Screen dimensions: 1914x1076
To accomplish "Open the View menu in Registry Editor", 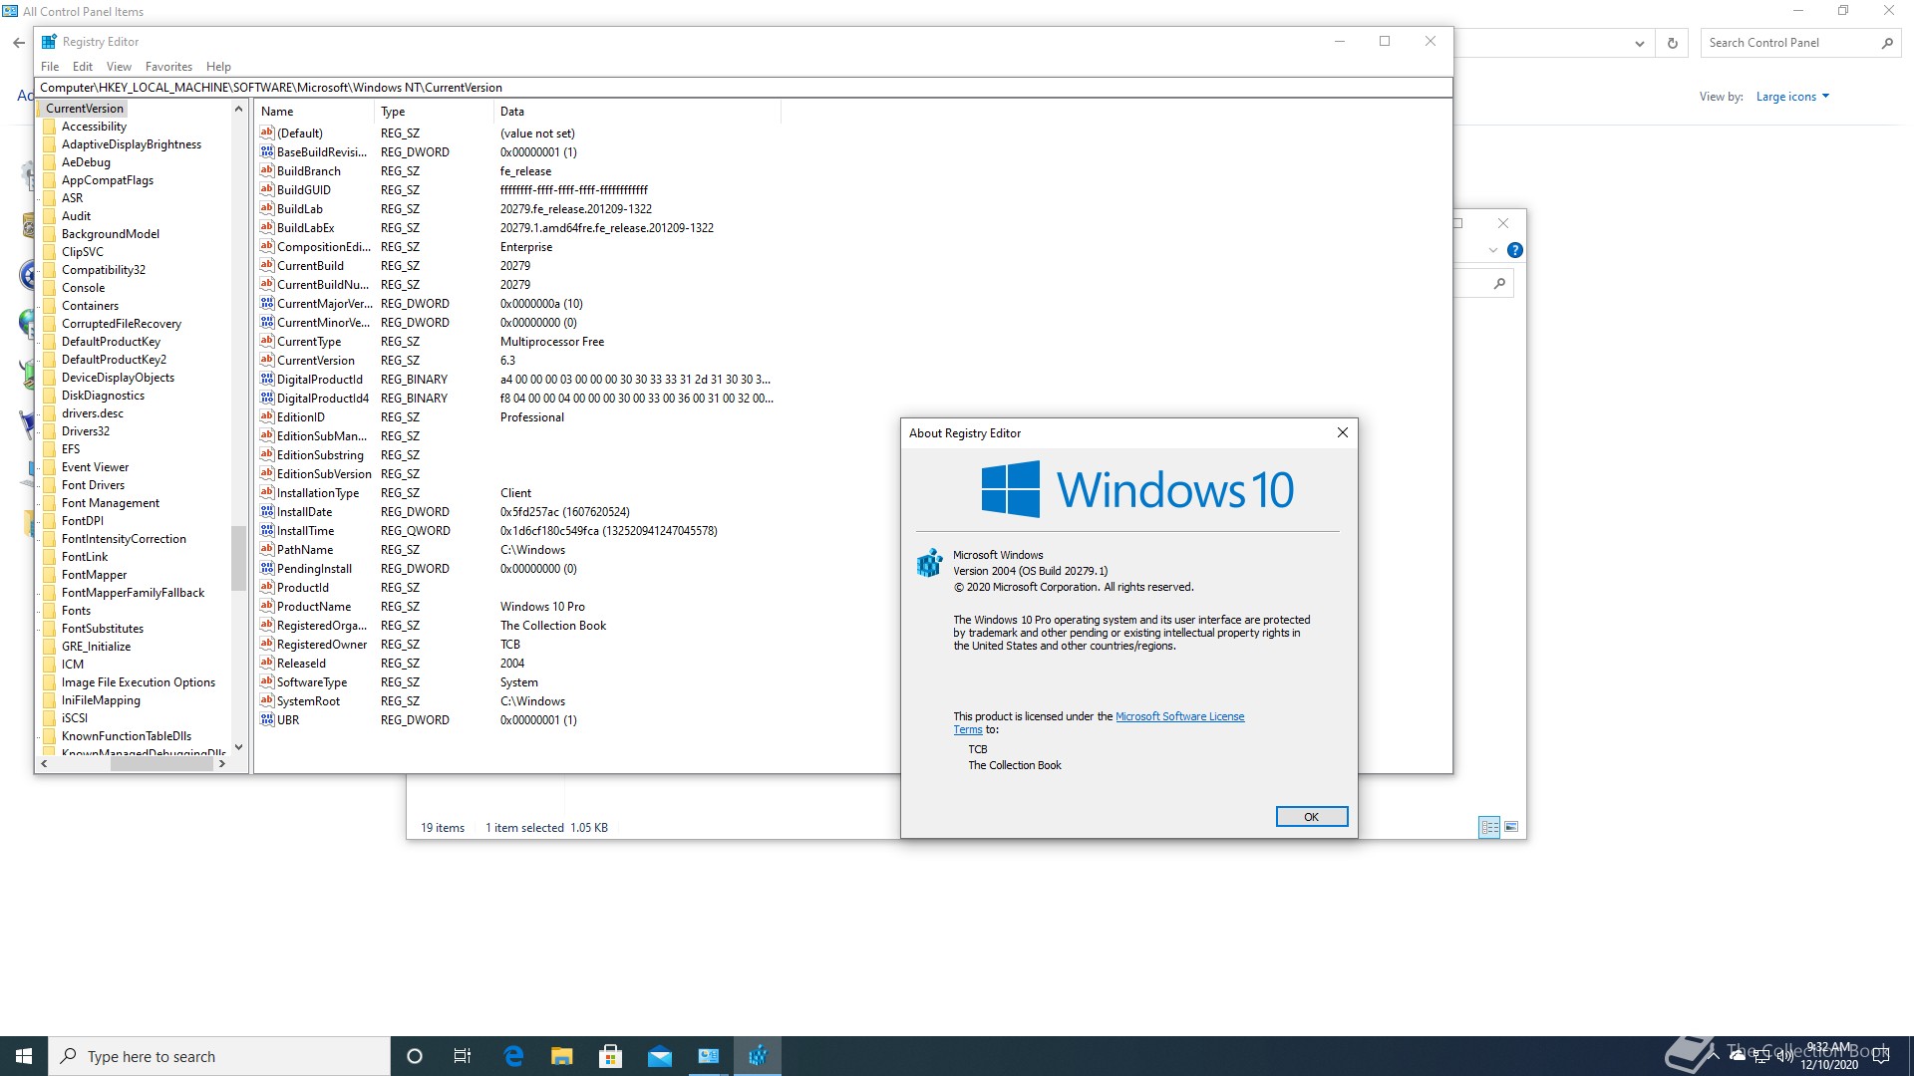I will [x=119, y=67].
